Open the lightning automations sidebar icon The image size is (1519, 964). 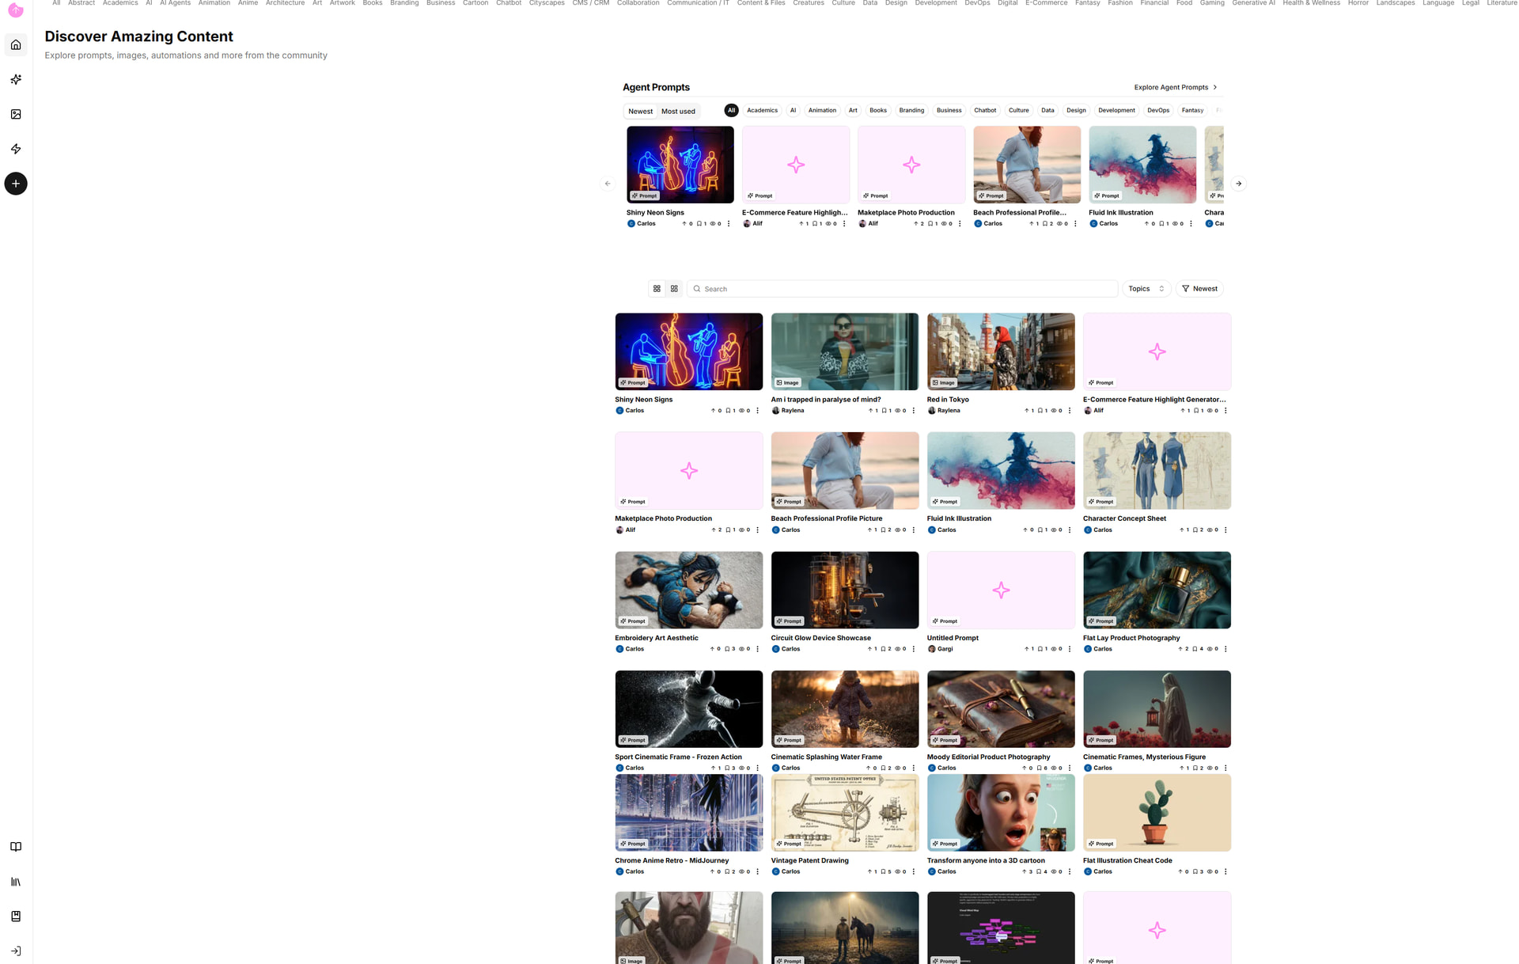pyautogui.click(x=16, y=149)
